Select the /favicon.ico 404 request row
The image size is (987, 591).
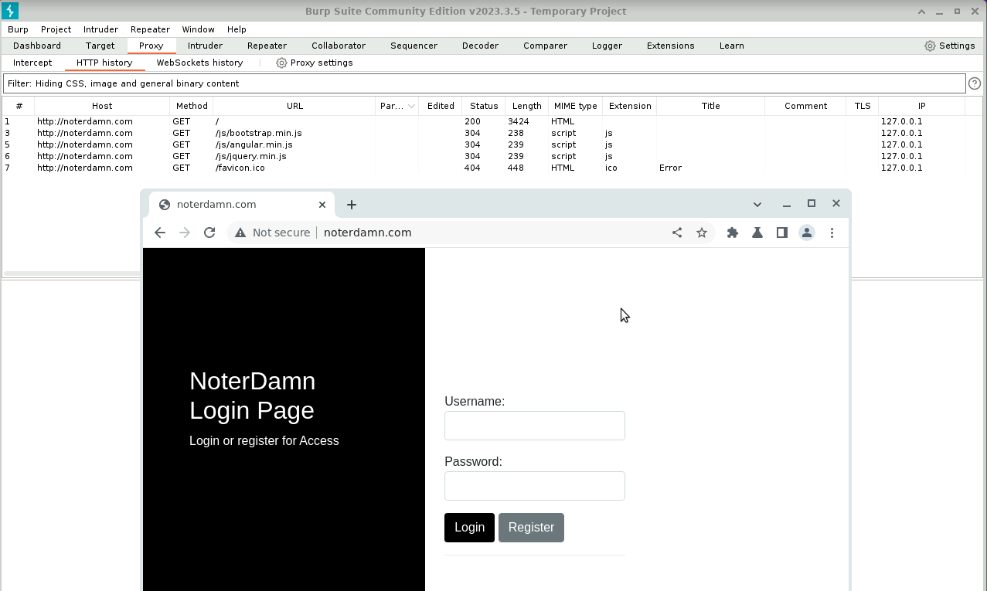point(240,168)
